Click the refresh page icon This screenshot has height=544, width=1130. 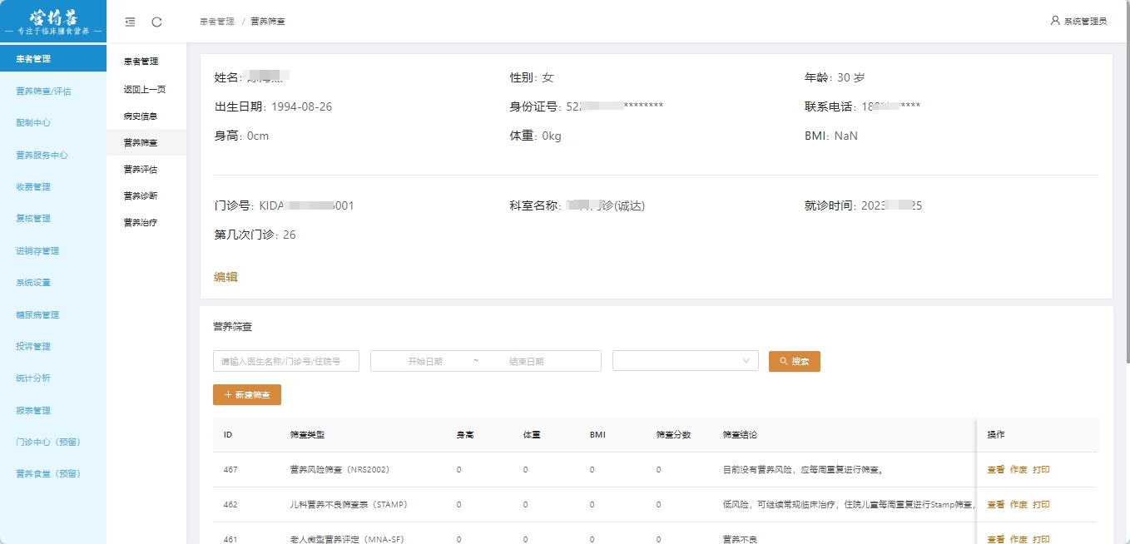(156, 22)
